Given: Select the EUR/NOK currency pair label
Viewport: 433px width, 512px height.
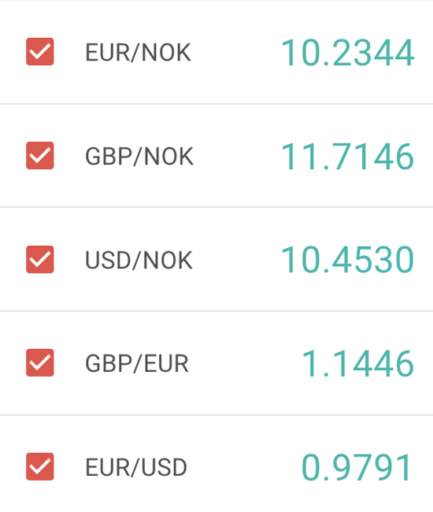Looking at the screenshot, I should coord(138,53).
